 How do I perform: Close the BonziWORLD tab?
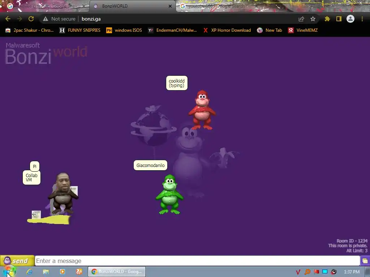click(x=170, y=6)
